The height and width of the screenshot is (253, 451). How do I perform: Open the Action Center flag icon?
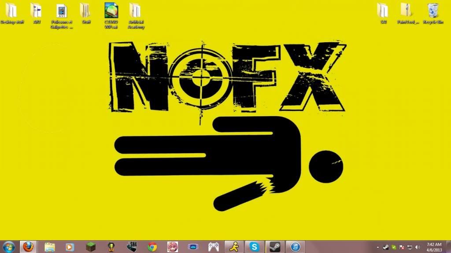tap(402, 247)
